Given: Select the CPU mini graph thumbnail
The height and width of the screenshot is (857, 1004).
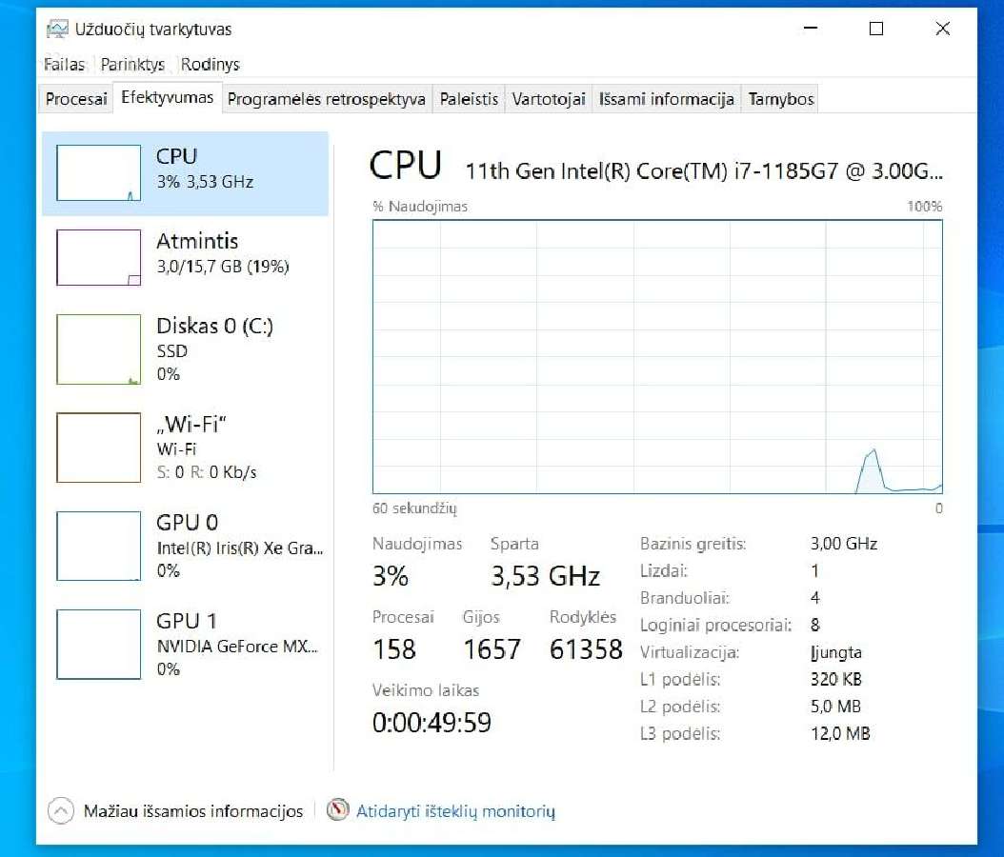Looking at the screenshot, I should click(x=99, y=172).
